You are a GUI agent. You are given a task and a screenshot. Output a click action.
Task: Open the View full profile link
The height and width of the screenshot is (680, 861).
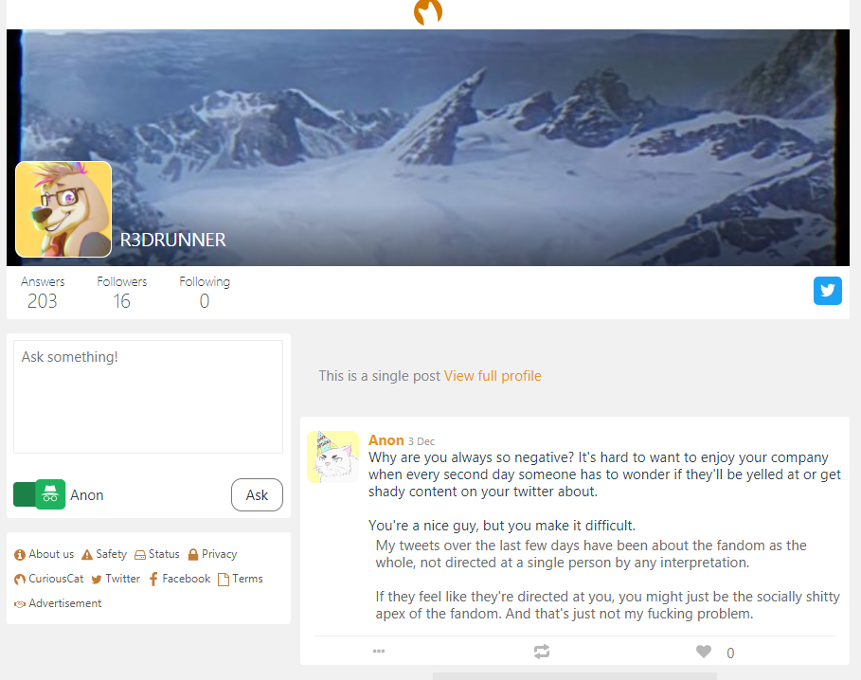[493, 376]
